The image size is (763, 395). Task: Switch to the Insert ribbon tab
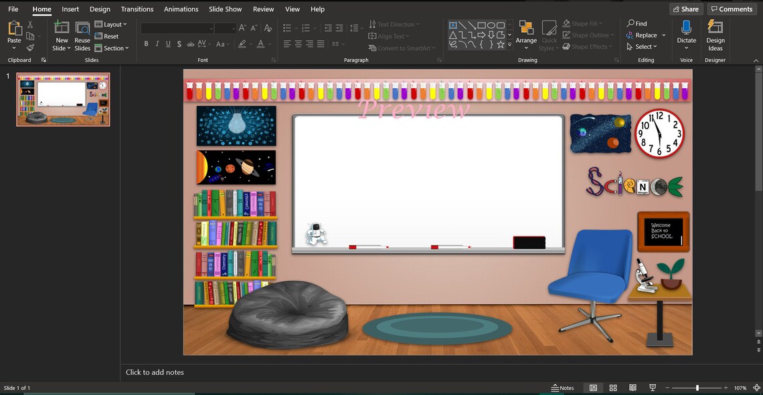(x=70, y=9)
